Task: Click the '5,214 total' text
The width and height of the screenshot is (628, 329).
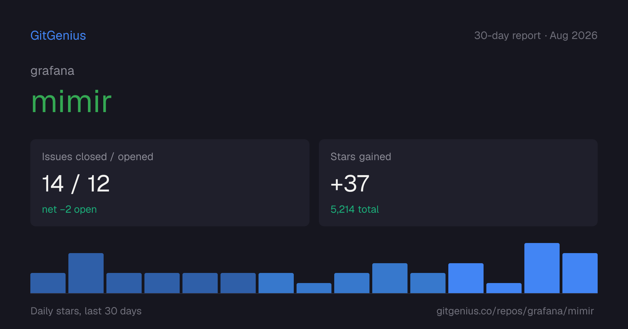Action: [x=354, y=209]
